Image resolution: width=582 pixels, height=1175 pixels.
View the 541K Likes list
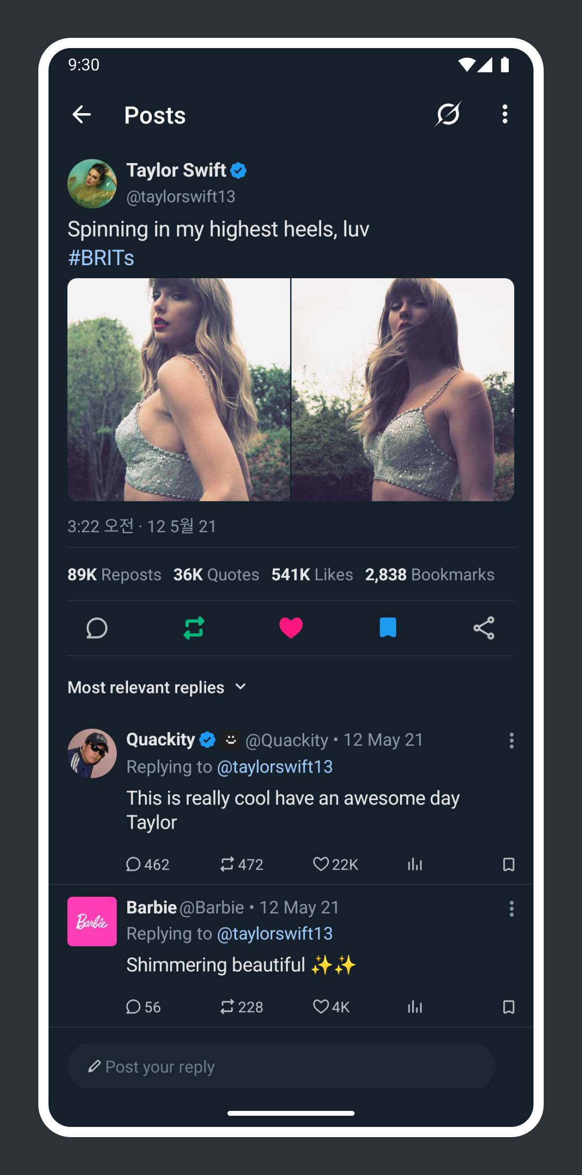coord(312,574)
